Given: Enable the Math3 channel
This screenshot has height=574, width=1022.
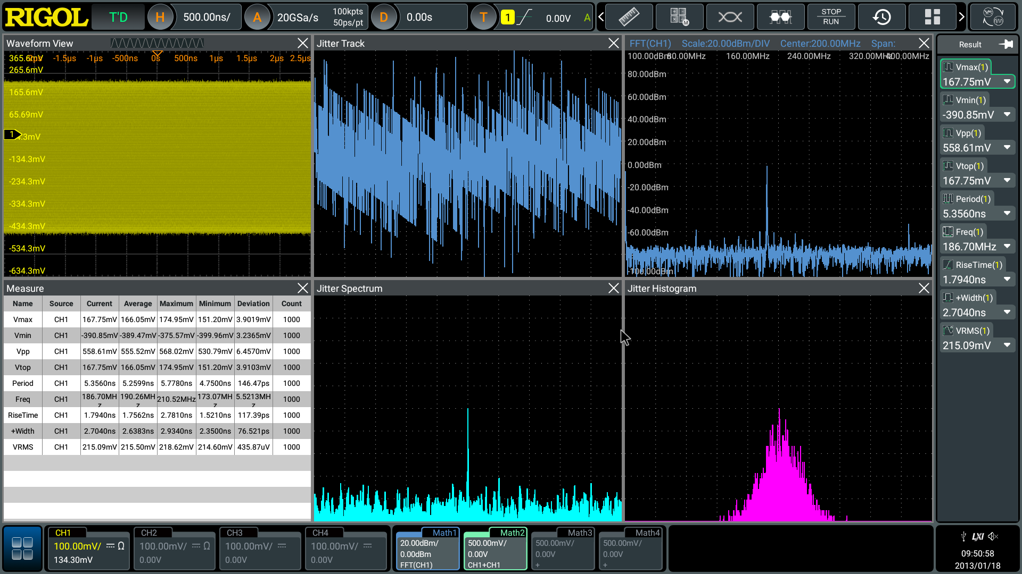Looking at the screenshot, I should coord(563,548).
